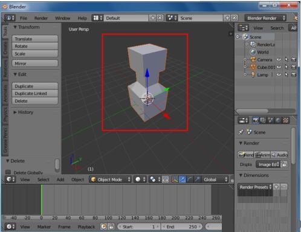Add a new screen layout with plus
This screenshot has height=232, width=301.
click(153, 18)
